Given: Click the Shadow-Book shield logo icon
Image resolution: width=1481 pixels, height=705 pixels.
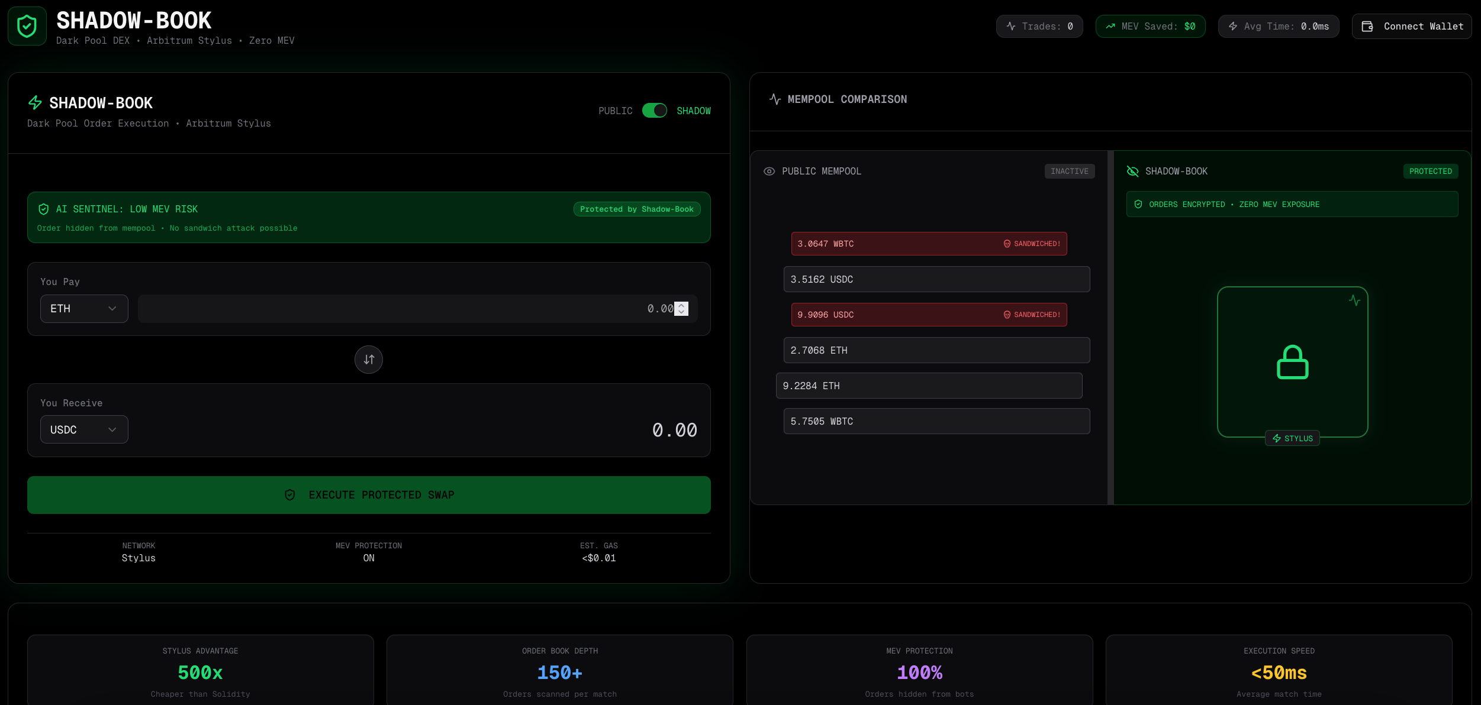Looking at the screenshot, I should click(x=27, y=26).
